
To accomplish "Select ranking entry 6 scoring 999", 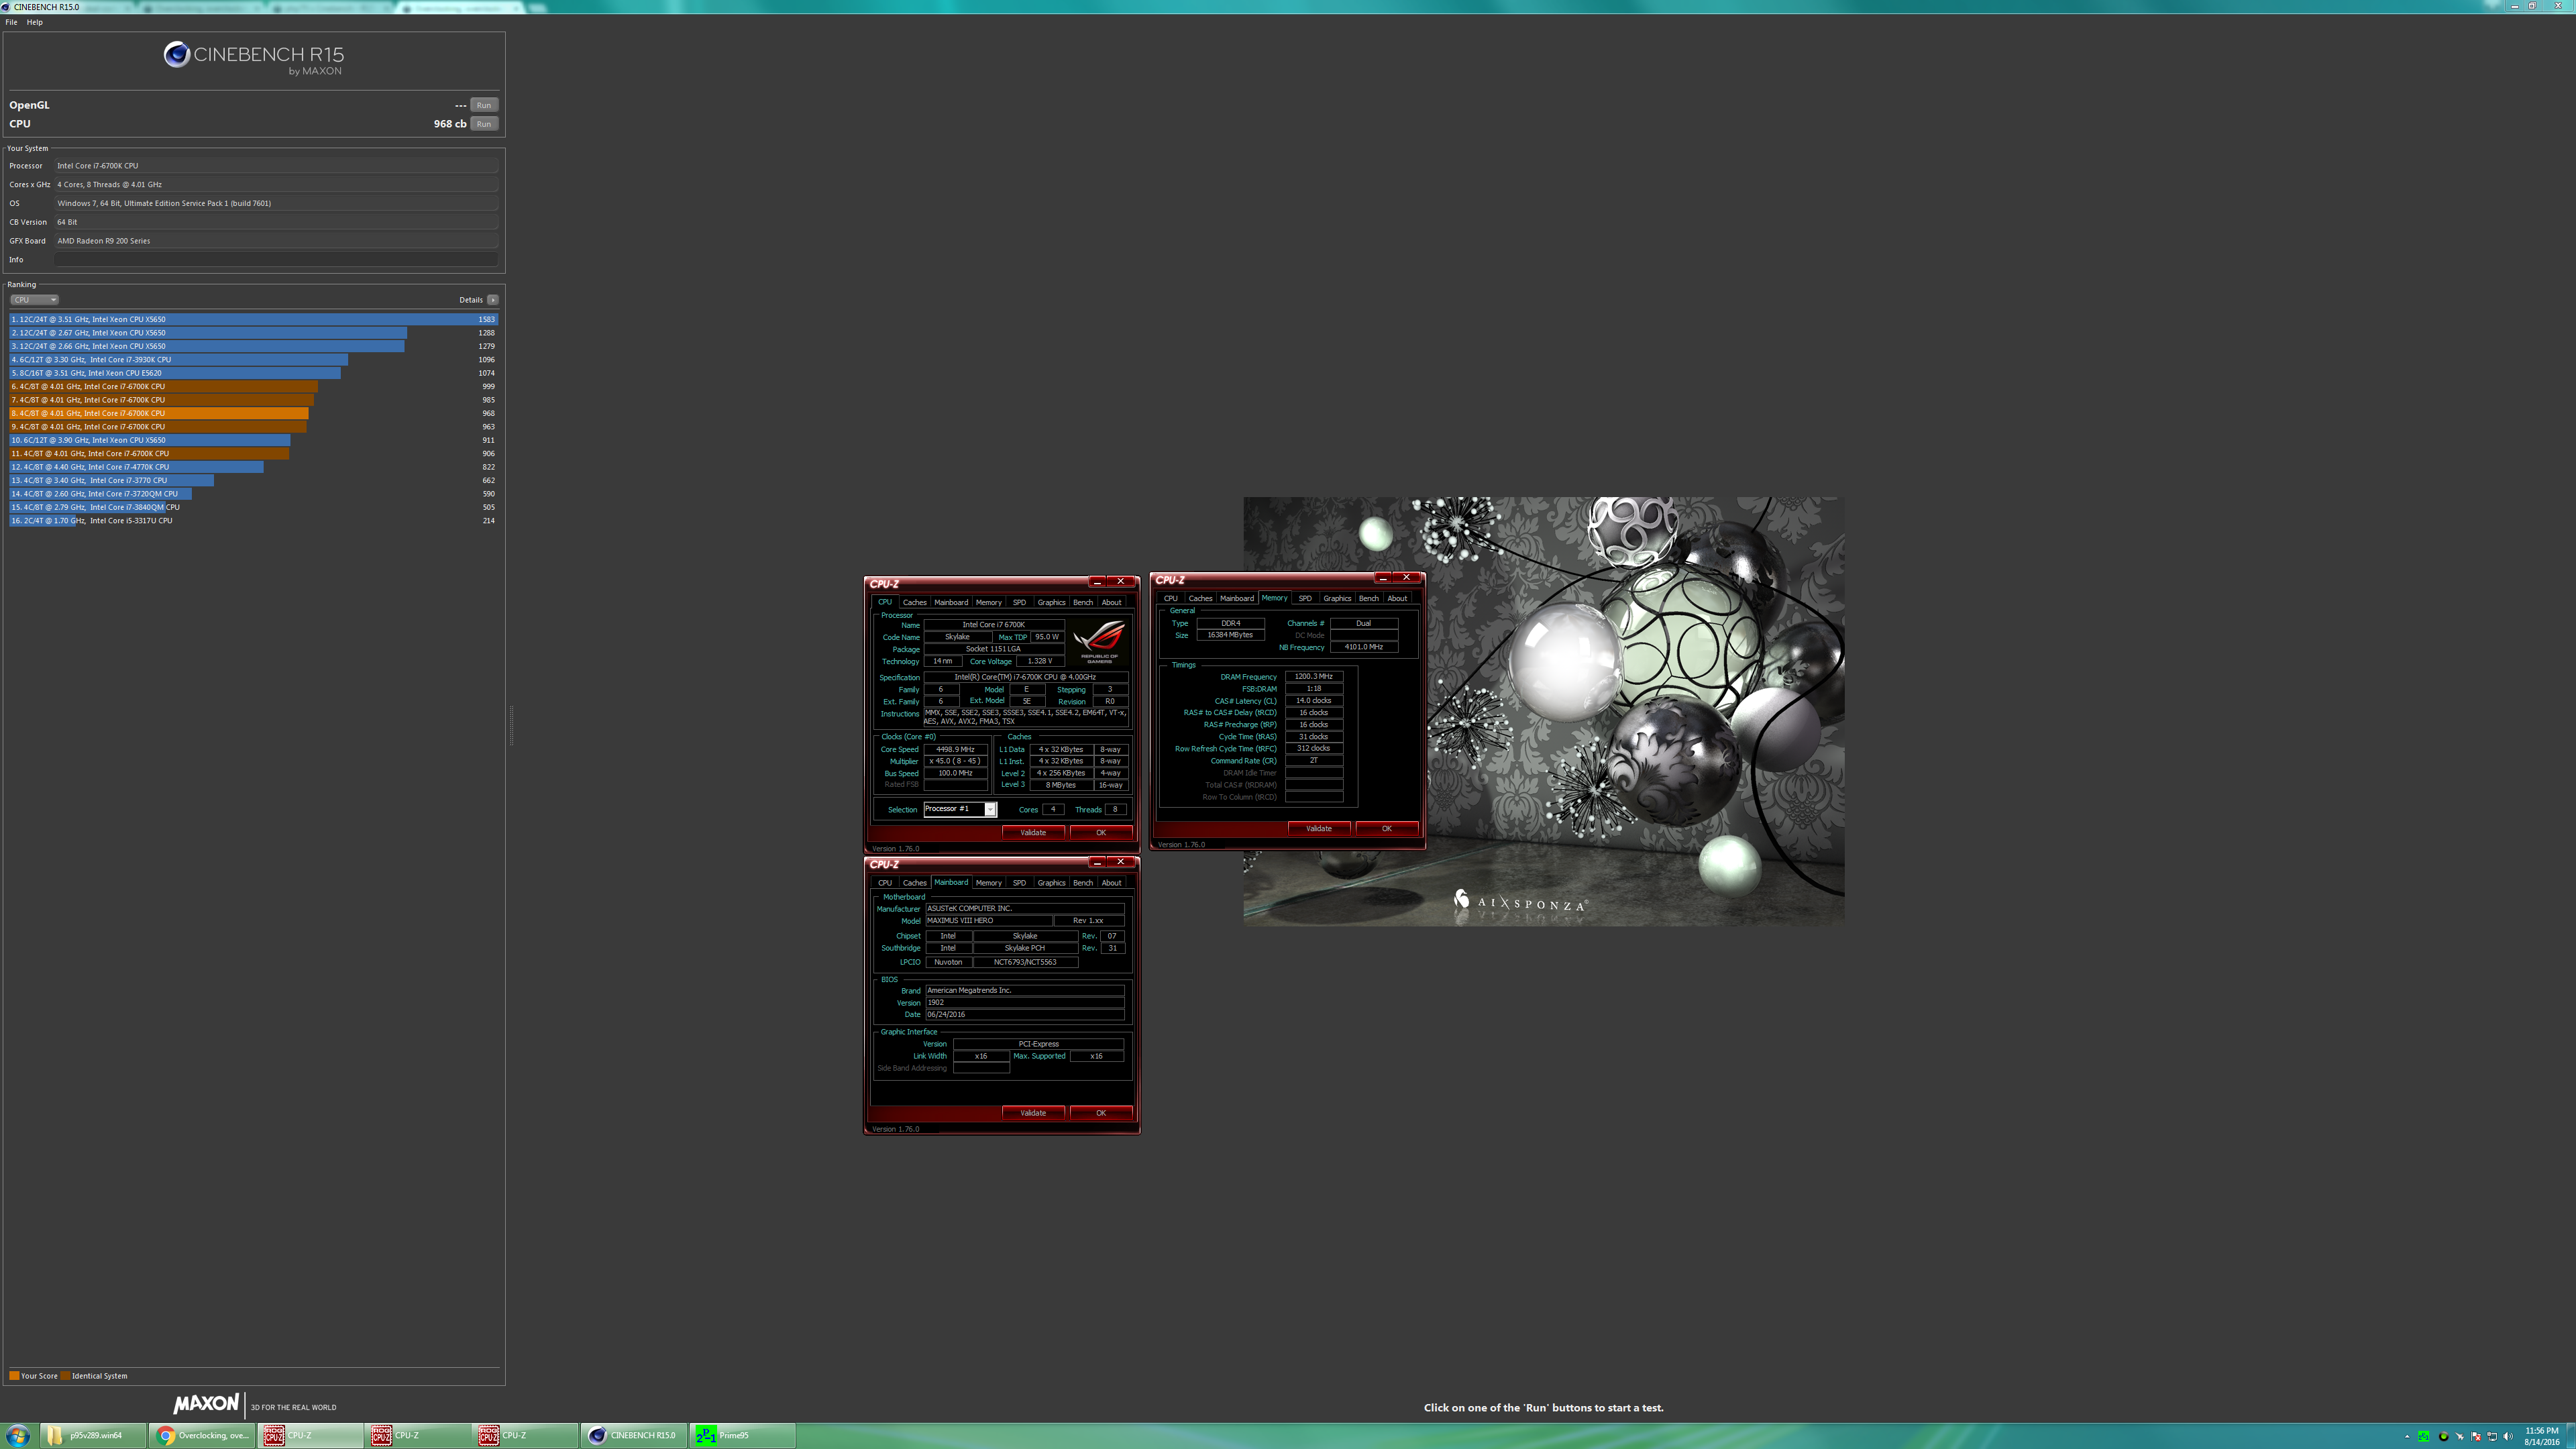I will point(253,386).
